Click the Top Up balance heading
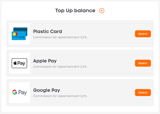 tap(75, 11)
